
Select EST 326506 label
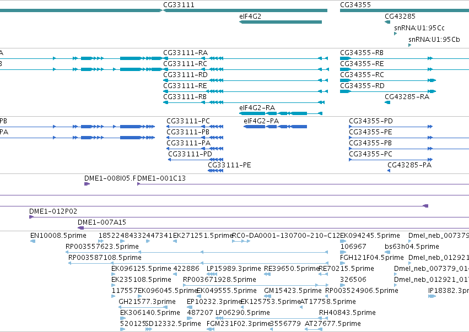coord(353,280)
